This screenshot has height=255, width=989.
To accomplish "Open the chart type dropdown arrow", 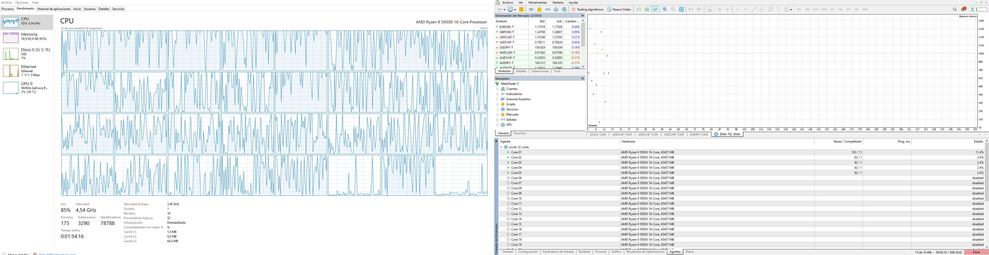I will (x=504, y=10).
